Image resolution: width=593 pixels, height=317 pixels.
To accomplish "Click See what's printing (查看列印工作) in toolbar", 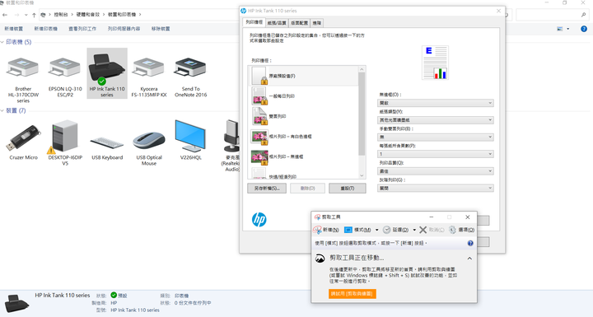I will 82,29.
